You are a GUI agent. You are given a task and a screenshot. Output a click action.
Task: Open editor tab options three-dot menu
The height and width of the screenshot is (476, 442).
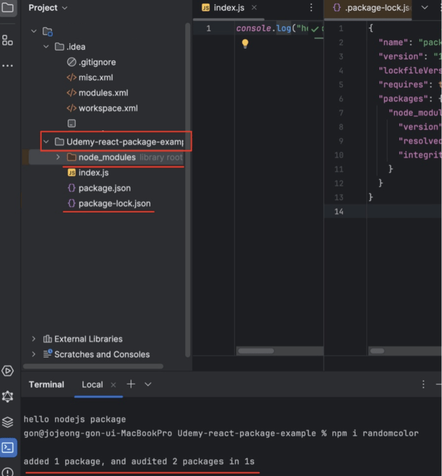coord(311,7)
